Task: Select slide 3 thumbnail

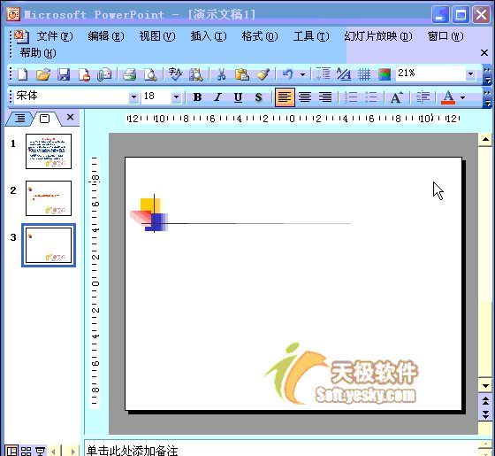Action: tap(49, 245)
